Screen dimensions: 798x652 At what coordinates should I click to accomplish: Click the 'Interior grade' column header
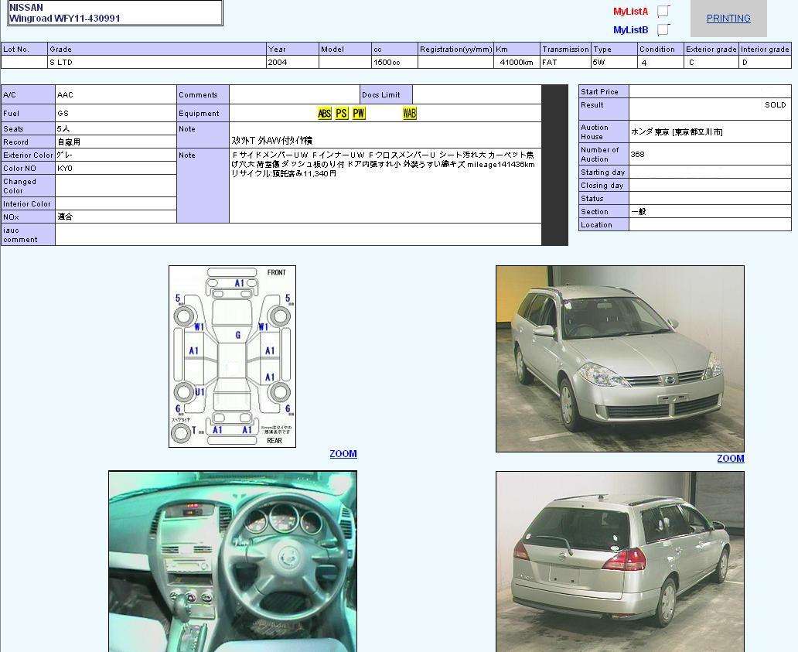point(765,49)
